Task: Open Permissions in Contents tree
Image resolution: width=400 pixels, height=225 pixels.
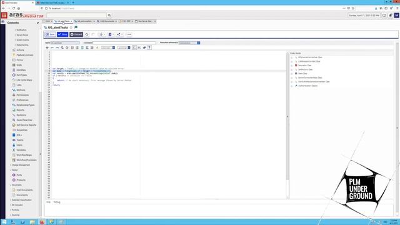Action: click(x=22, y=95)
